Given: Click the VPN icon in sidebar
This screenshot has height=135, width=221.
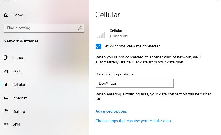Looking at the screenshot, I should tap(6, 125).
